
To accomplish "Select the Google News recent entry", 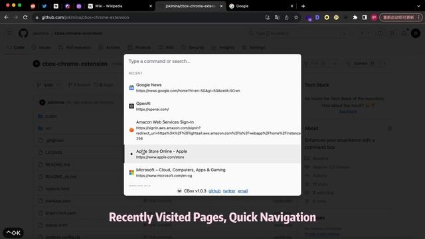I will pyautogui.click(x=212, y=88).
